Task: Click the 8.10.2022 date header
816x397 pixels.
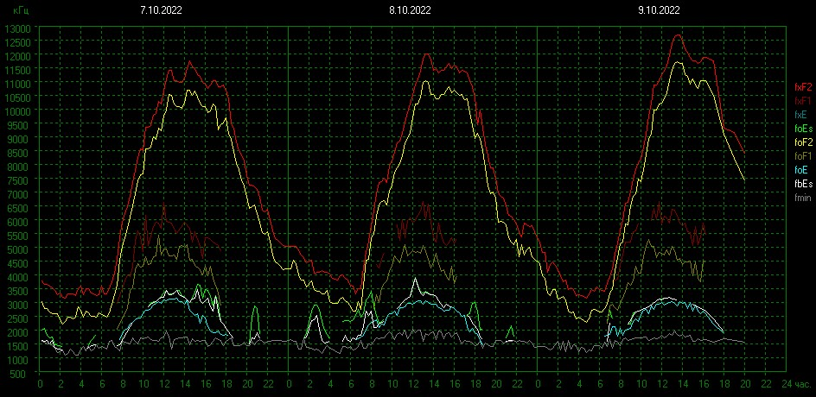Action: click(x=410, y=10)
